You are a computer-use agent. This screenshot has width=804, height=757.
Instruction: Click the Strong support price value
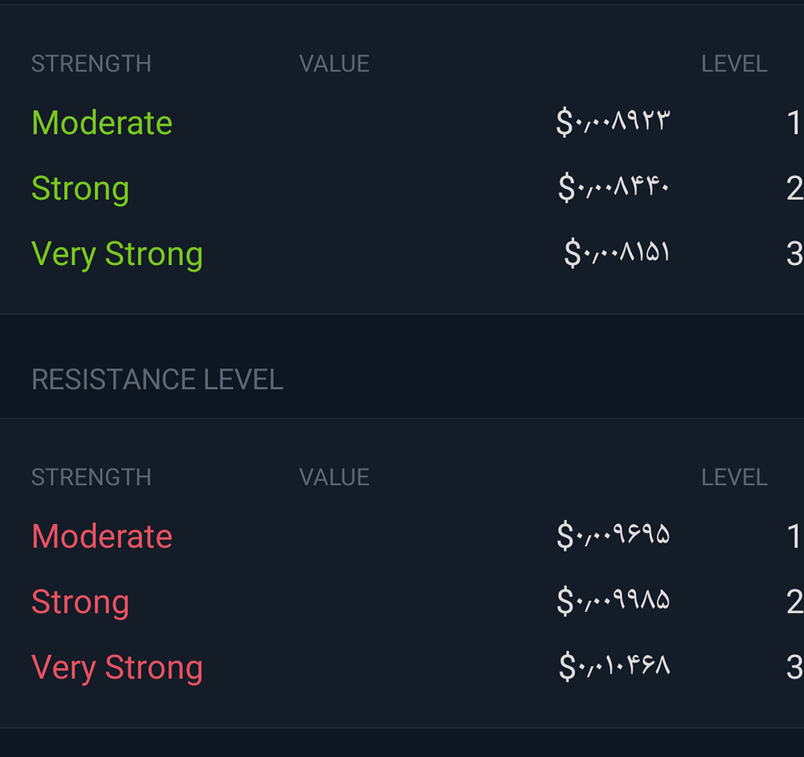coord(614,188)
